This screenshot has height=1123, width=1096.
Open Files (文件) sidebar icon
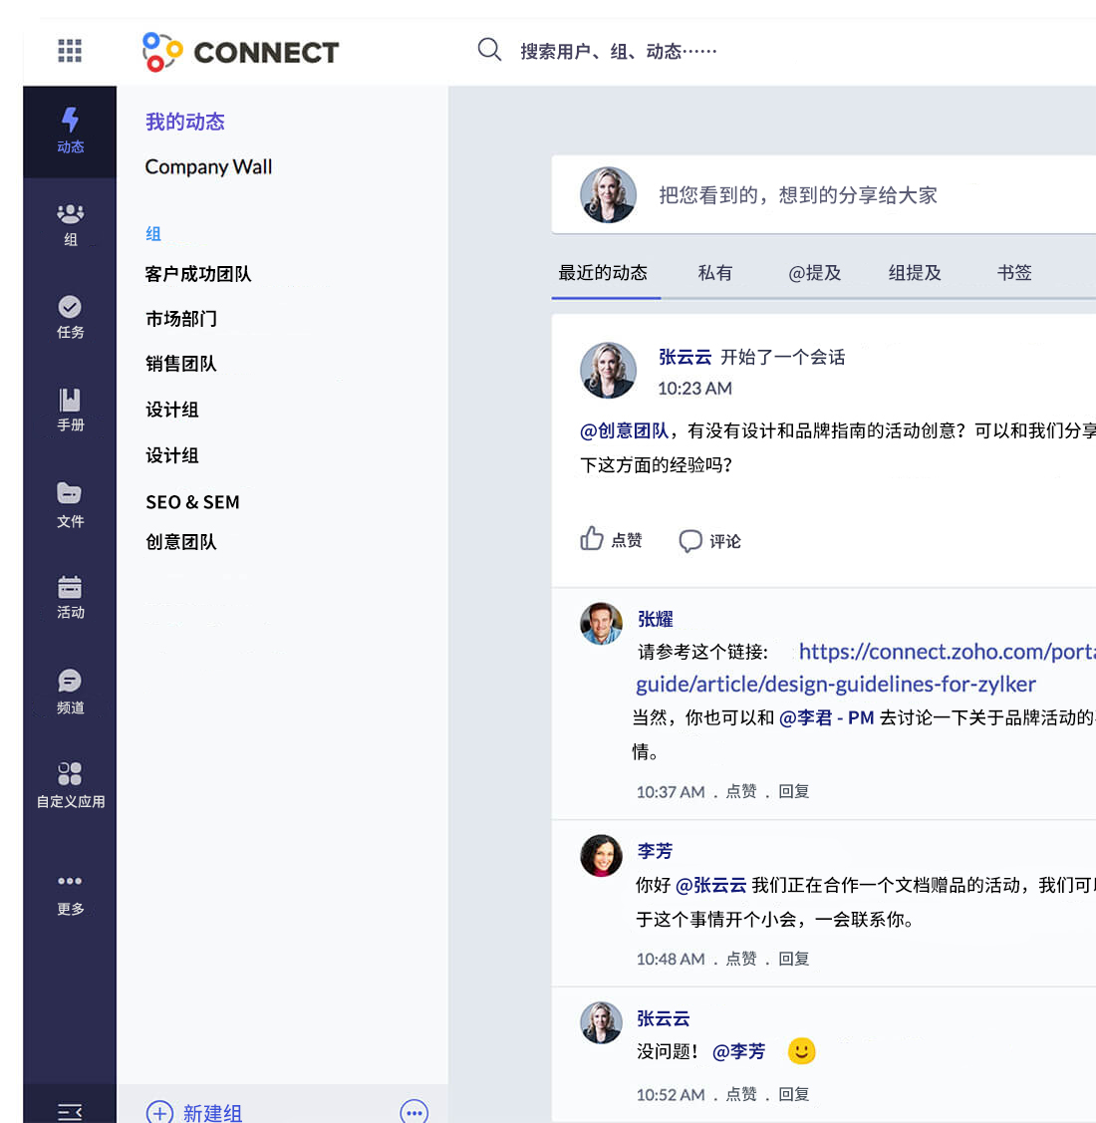click(70, 503)
